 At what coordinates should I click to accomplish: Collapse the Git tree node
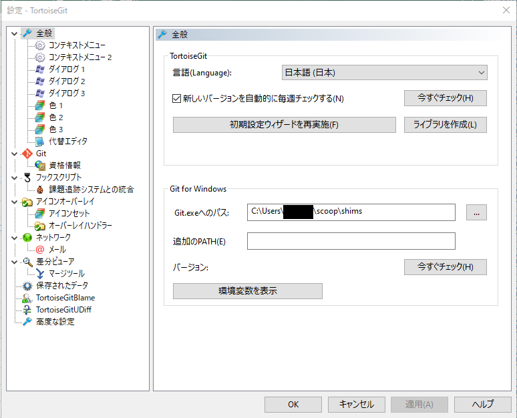tap(14, 154)
